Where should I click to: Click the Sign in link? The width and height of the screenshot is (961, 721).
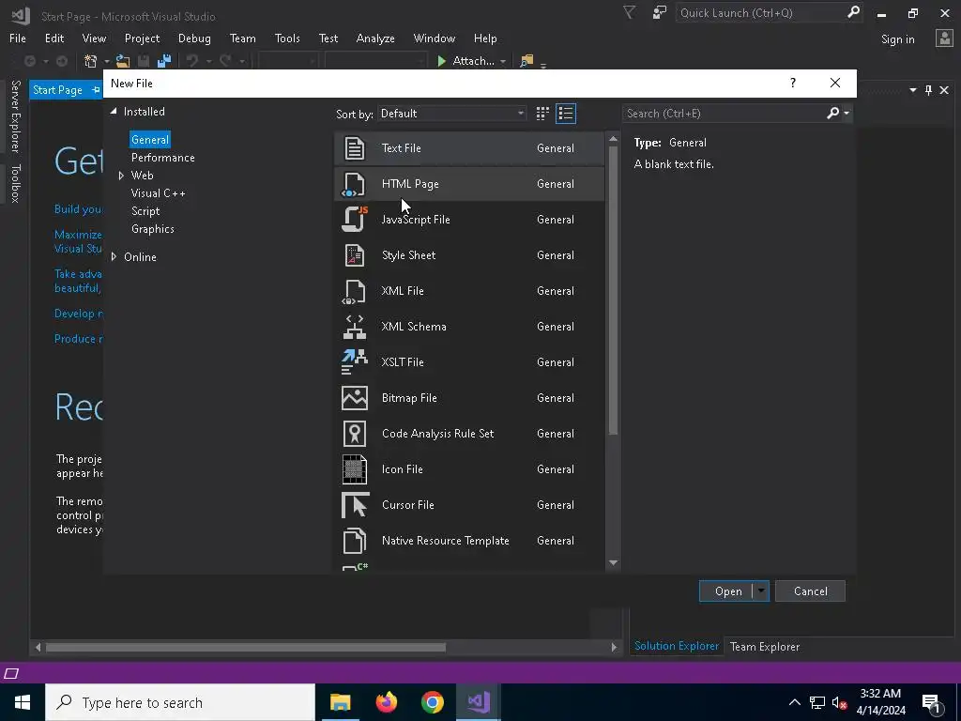pos(897,39)
